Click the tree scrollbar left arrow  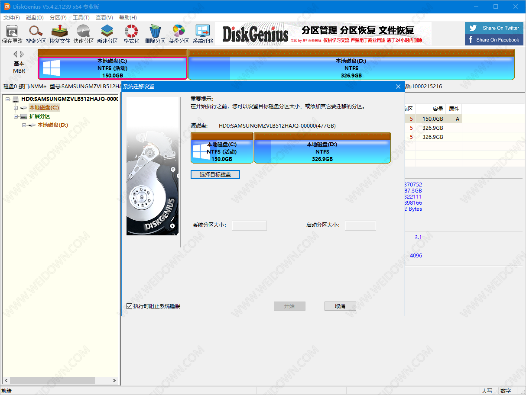6,381
